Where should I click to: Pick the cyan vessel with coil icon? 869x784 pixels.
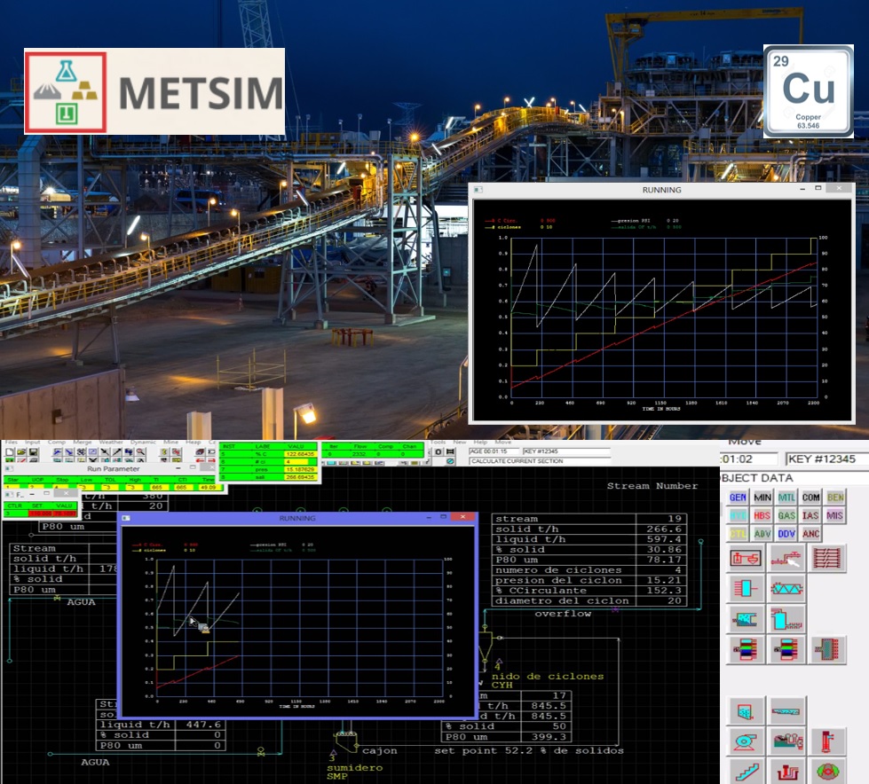tap(786, 618)
